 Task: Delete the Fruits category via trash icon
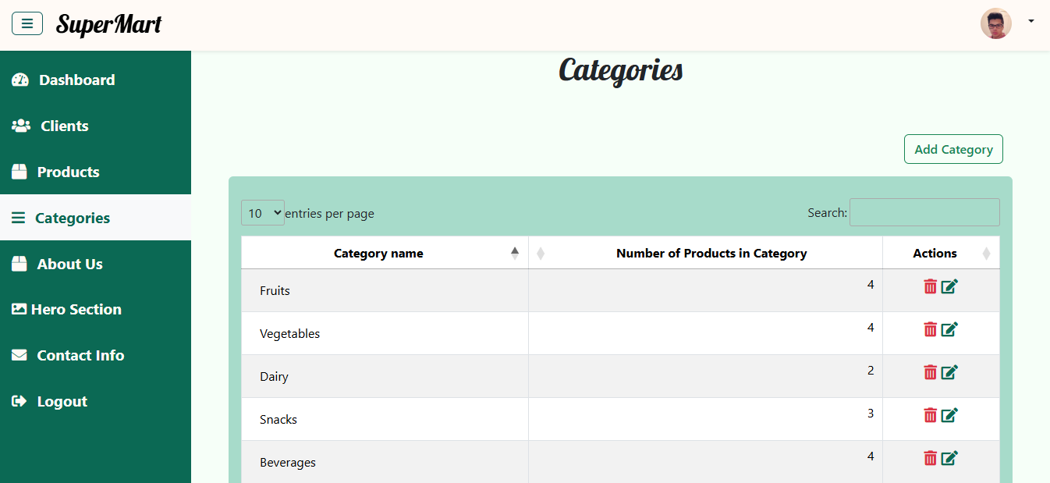930,286
